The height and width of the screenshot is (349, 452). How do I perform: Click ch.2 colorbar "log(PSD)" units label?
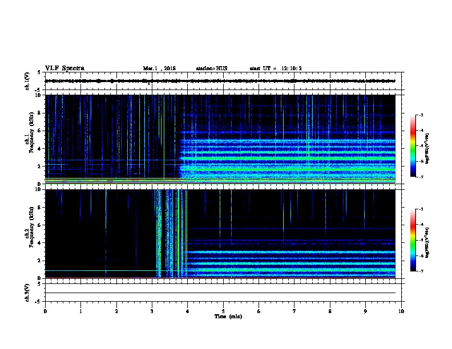point(427,242)
